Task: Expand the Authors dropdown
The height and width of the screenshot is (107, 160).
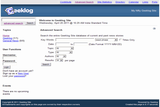Action: (x=61, y=56)
